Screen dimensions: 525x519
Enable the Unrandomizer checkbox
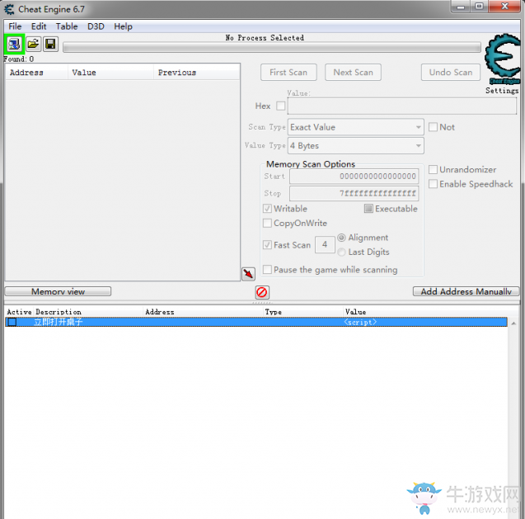coord(433,170)
